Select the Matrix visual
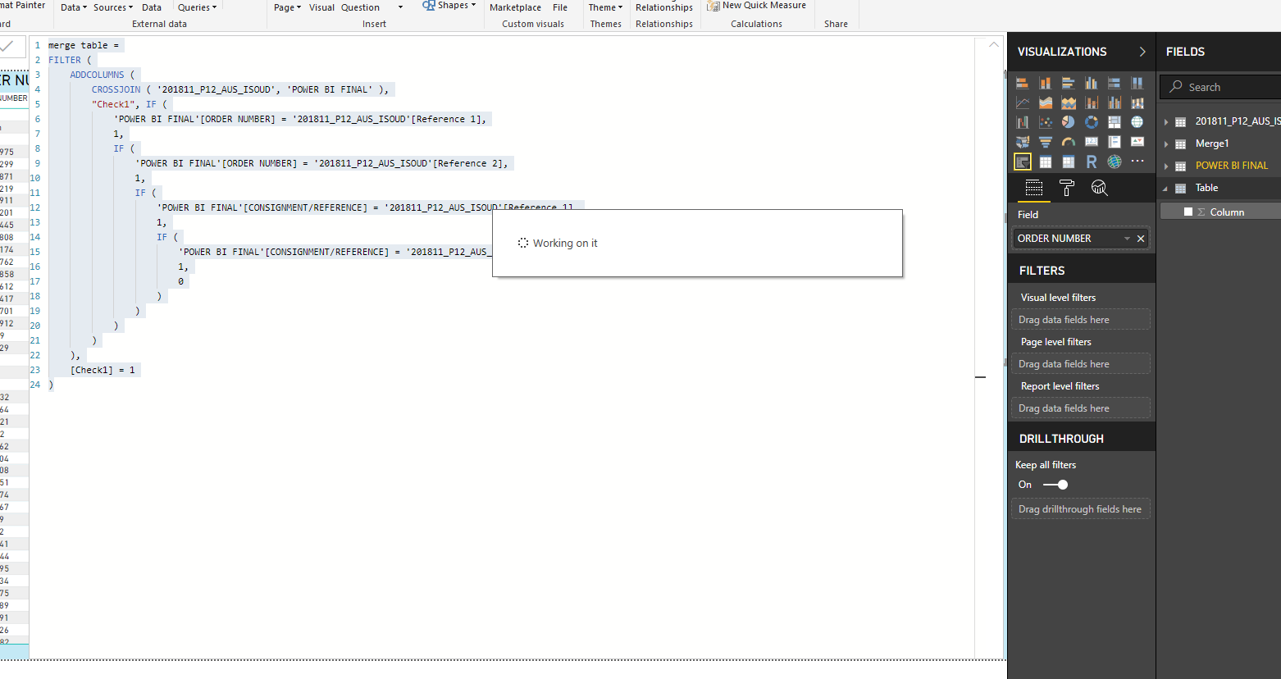 (1069, 162)
